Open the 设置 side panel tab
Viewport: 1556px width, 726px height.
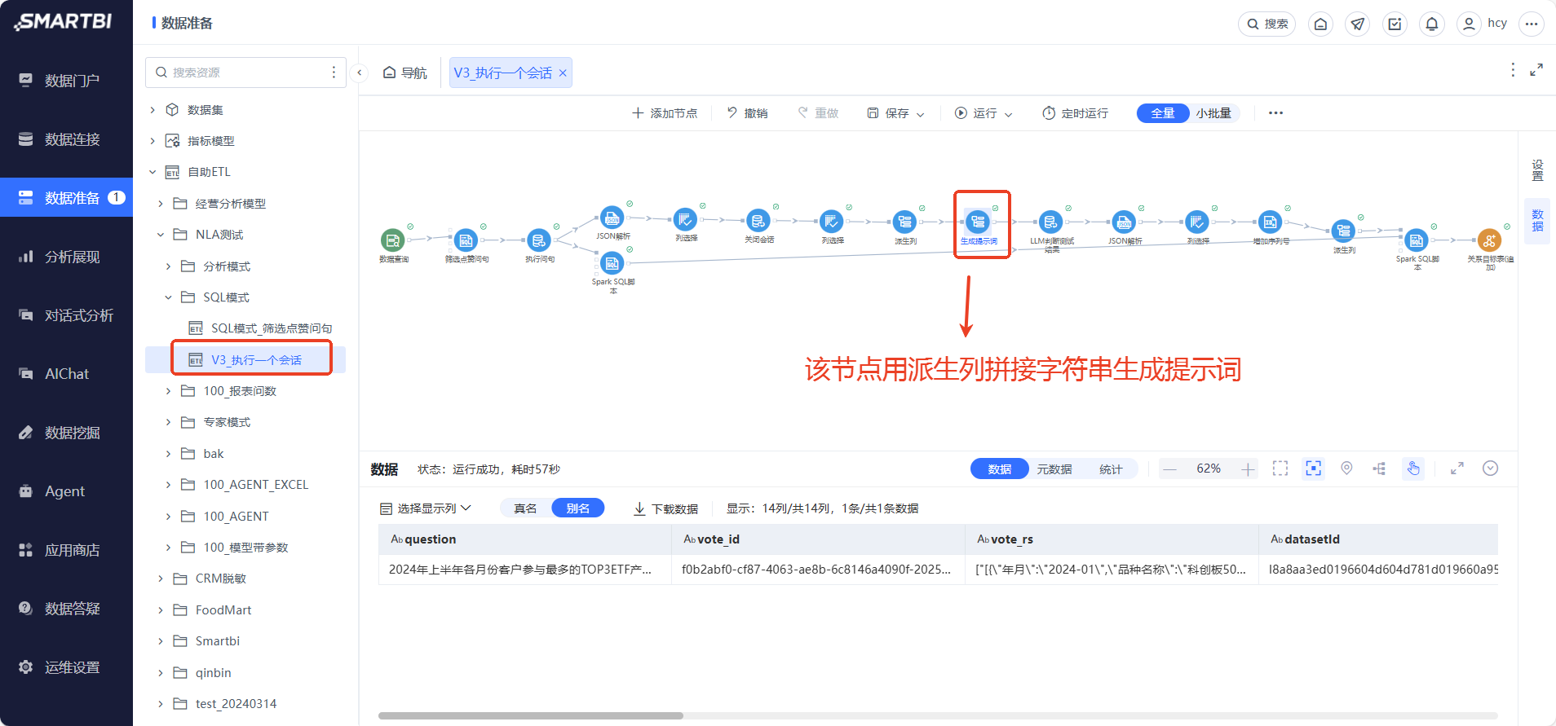(x=1537, y=169)
